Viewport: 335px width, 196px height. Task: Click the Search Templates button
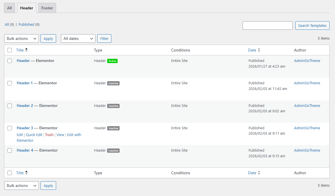pyautogui.click(x=312, y=25)
